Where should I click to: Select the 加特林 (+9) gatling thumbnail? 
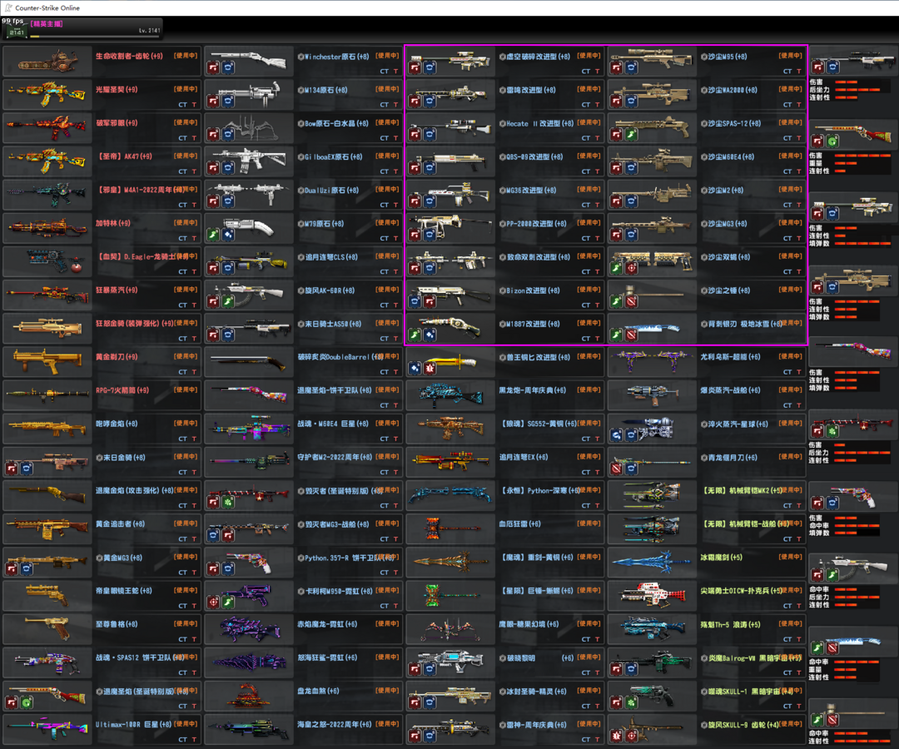(47, 228)
